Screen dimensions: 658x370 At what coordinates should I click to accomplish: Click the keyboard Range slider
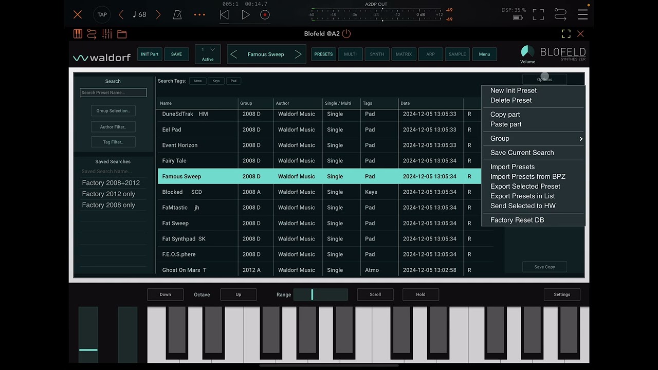(x=320, y=294)
